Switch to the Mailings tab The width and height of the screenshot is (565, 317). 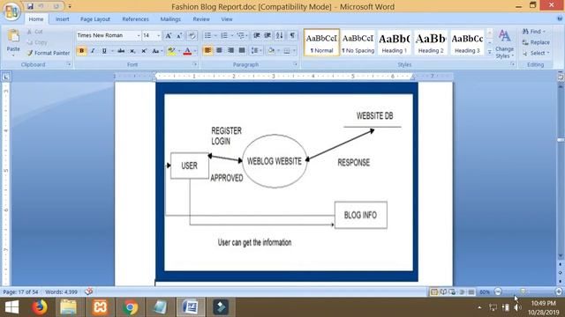[x=170, y=19]
